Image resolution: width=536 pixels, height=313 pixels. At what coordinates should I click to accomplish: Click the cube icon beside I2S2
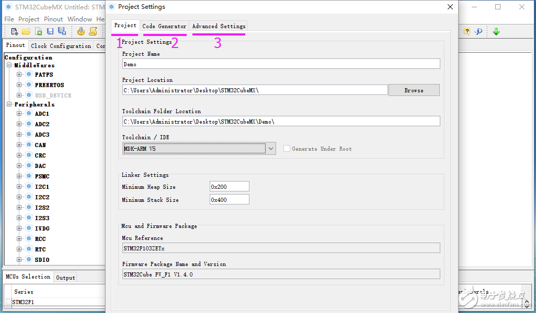[29, 207]
